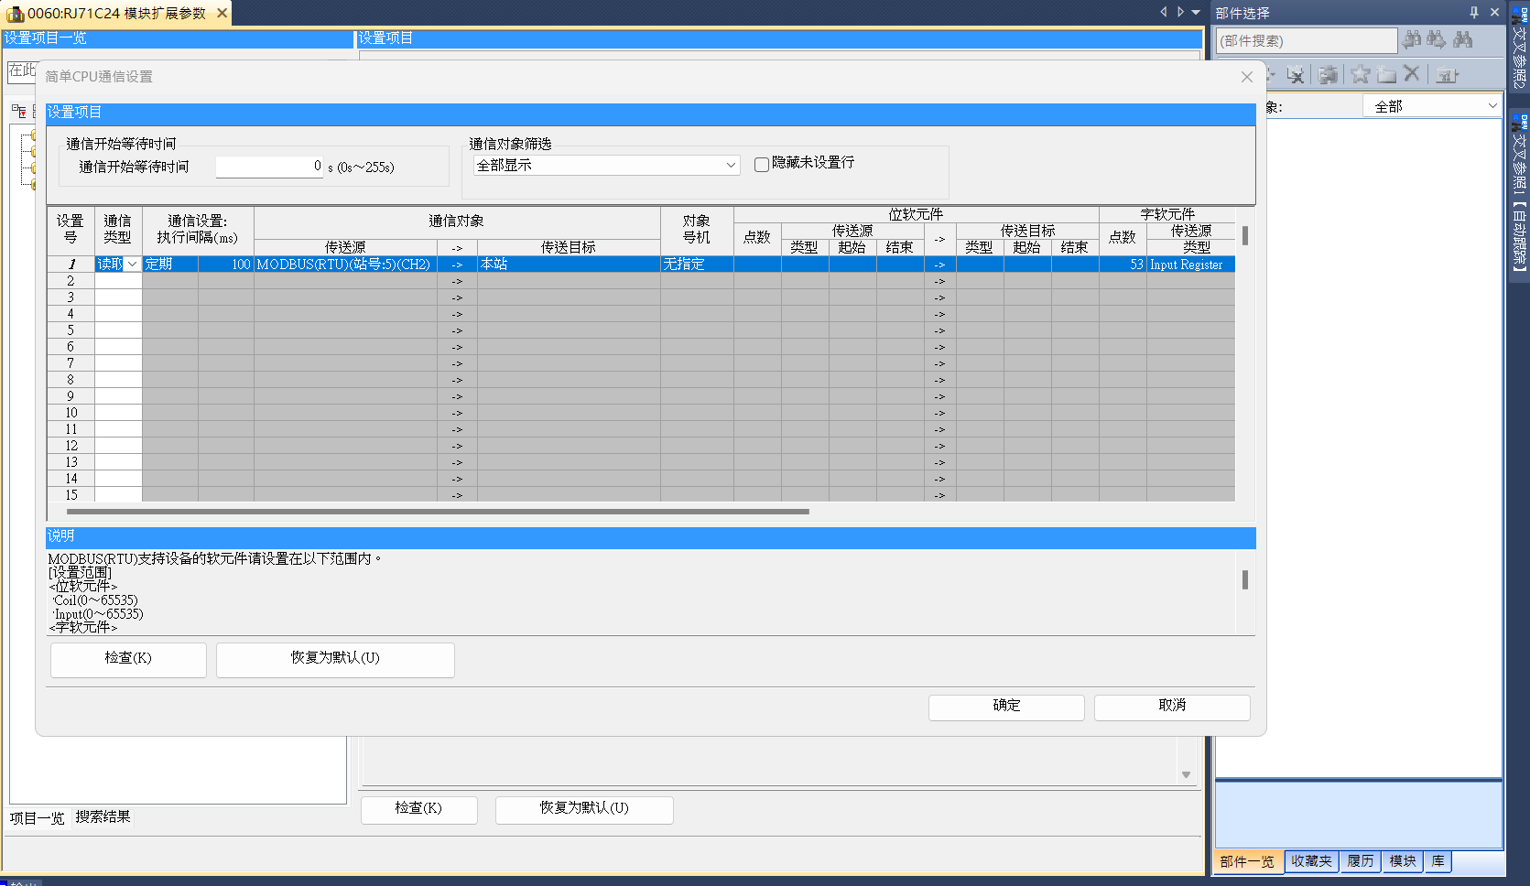
Task: Switch to the 模块 tab
Action: [x=1402, y=861]
